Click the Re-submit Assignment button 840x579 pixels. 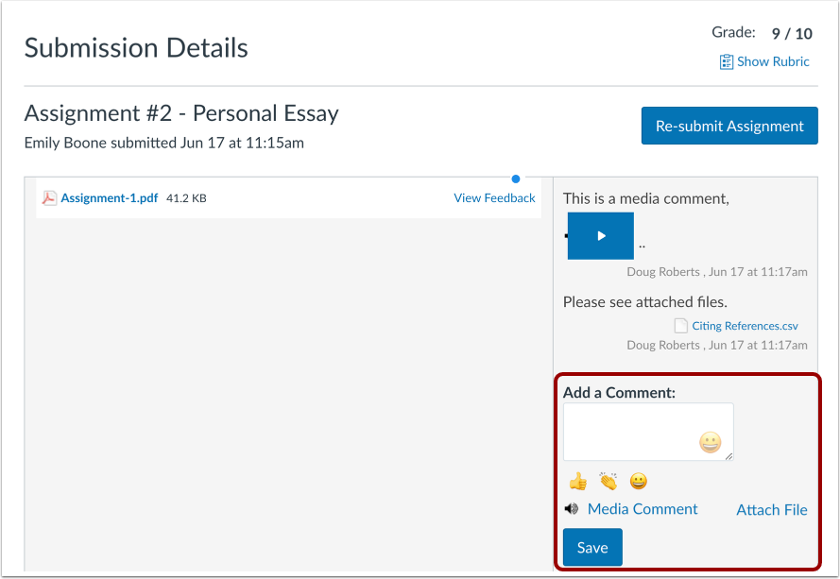729,126
